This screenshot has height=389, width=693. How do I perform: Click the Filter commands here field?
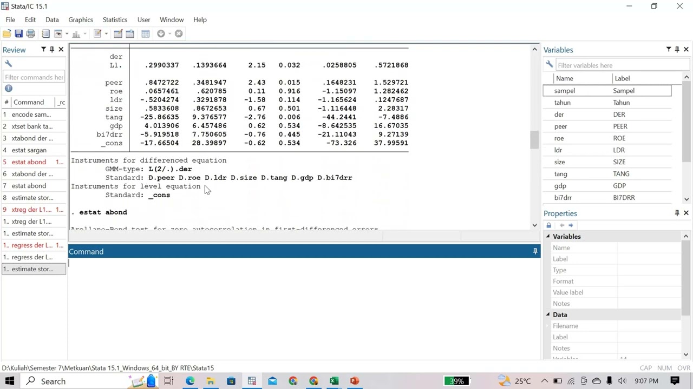pos(34,77)
